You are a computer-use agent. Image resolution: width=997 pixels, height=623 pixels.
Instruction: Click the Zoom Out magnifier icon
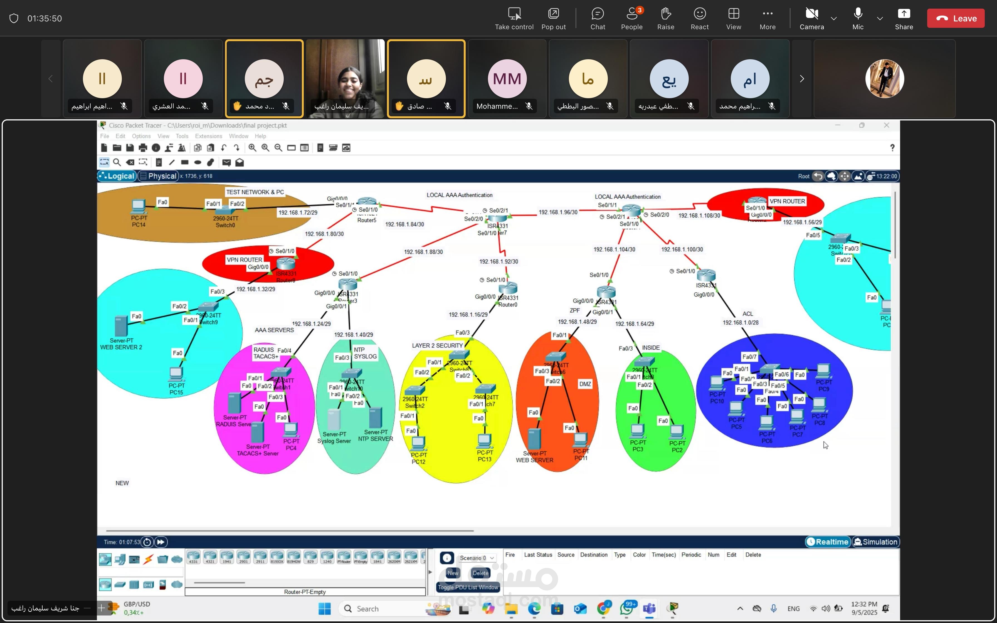(x=278, y=148)
